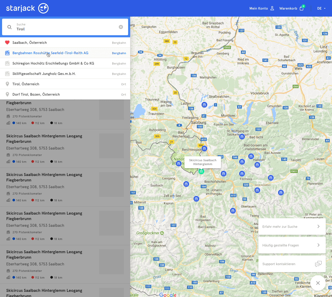
Task: Click the red heart icon beside Saalbach
Action: 7,43
